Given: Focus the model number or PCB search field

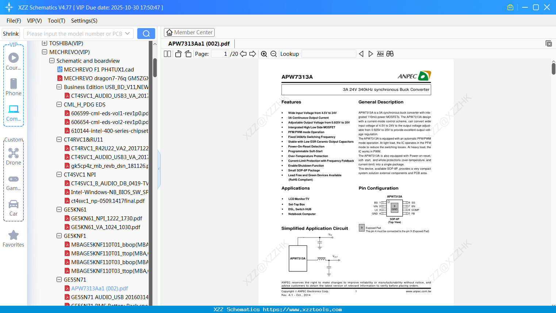Looking at the screenshot, I should tap(75, 34).
